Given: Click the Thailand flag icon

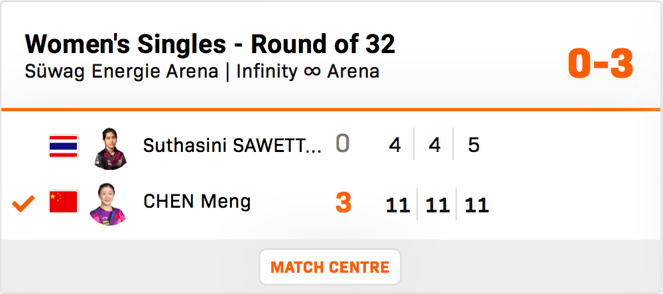Looking at the screenshot, I should pyautogui.click(x=64, y=146).
